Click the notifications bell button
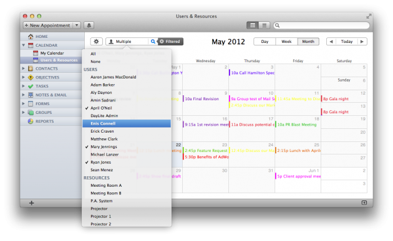393x241 pixels. coord(89,26)
